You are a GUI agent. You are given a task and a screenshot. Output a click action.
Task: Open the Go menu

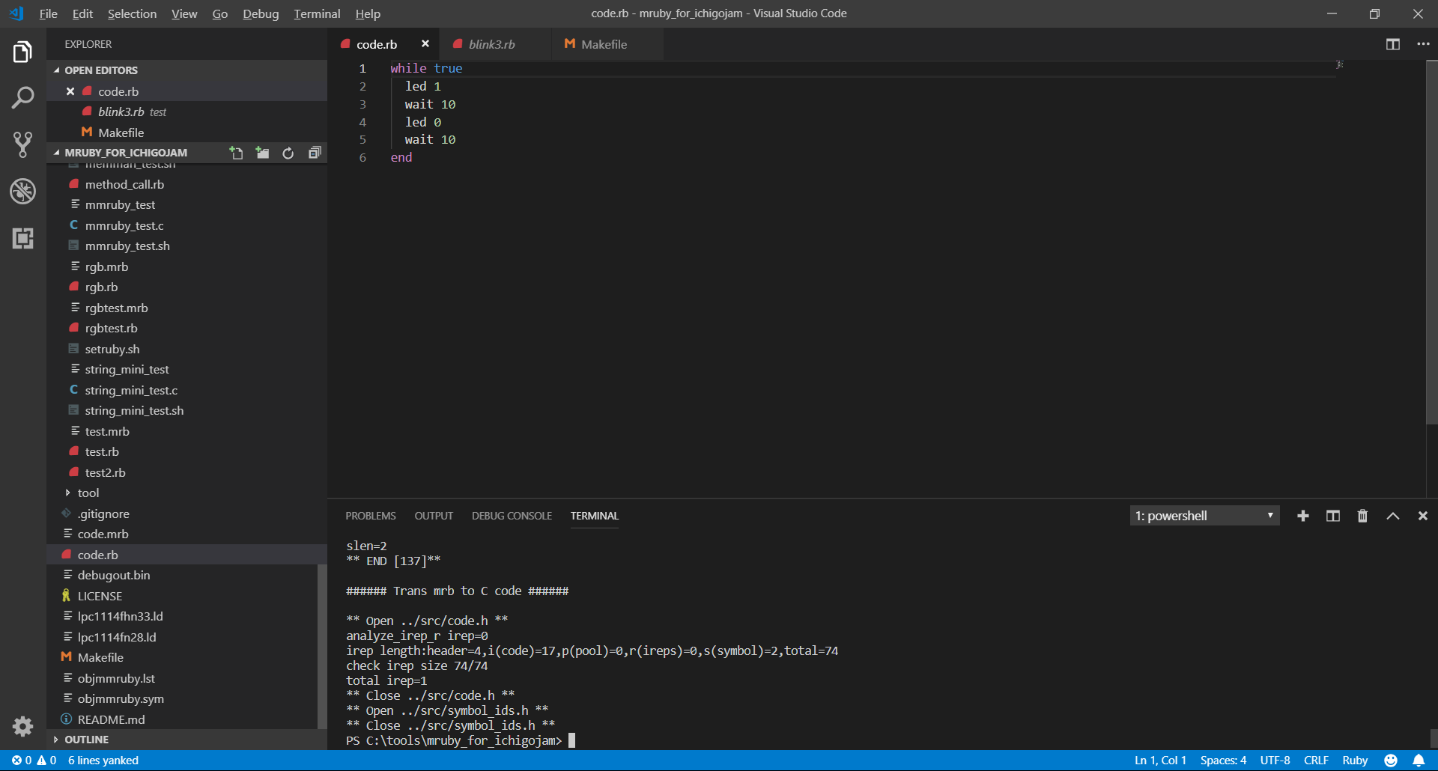220,13
